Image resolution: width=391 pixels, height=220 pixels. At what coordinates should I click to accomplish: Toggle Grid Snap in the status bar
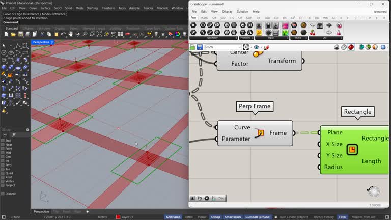(173, 217)
